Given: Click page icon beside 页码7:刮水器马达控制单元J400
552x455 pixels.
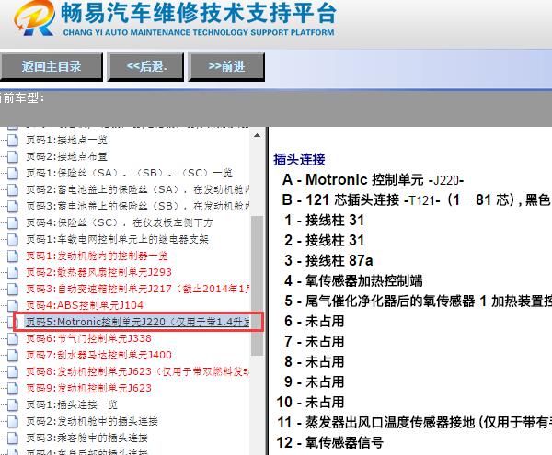Looking at the screenshot, I should 13,355.
